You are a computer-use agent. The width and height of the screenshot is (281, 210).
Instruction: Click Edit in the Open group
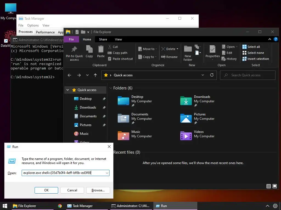(x=227, y=53)
